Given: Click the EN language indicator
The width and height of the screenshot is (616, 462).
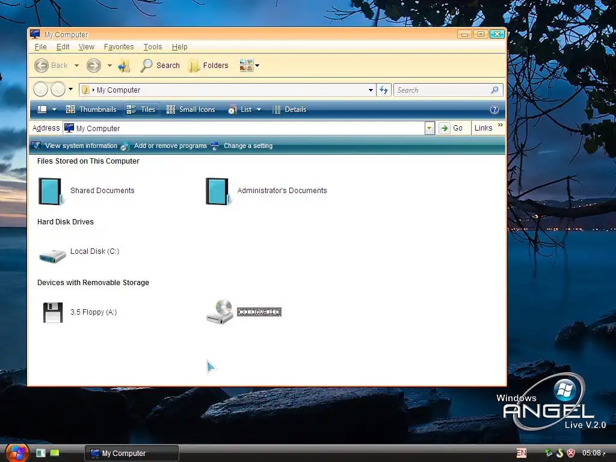Looking at the screenshot, I should [x=522, y=453].
